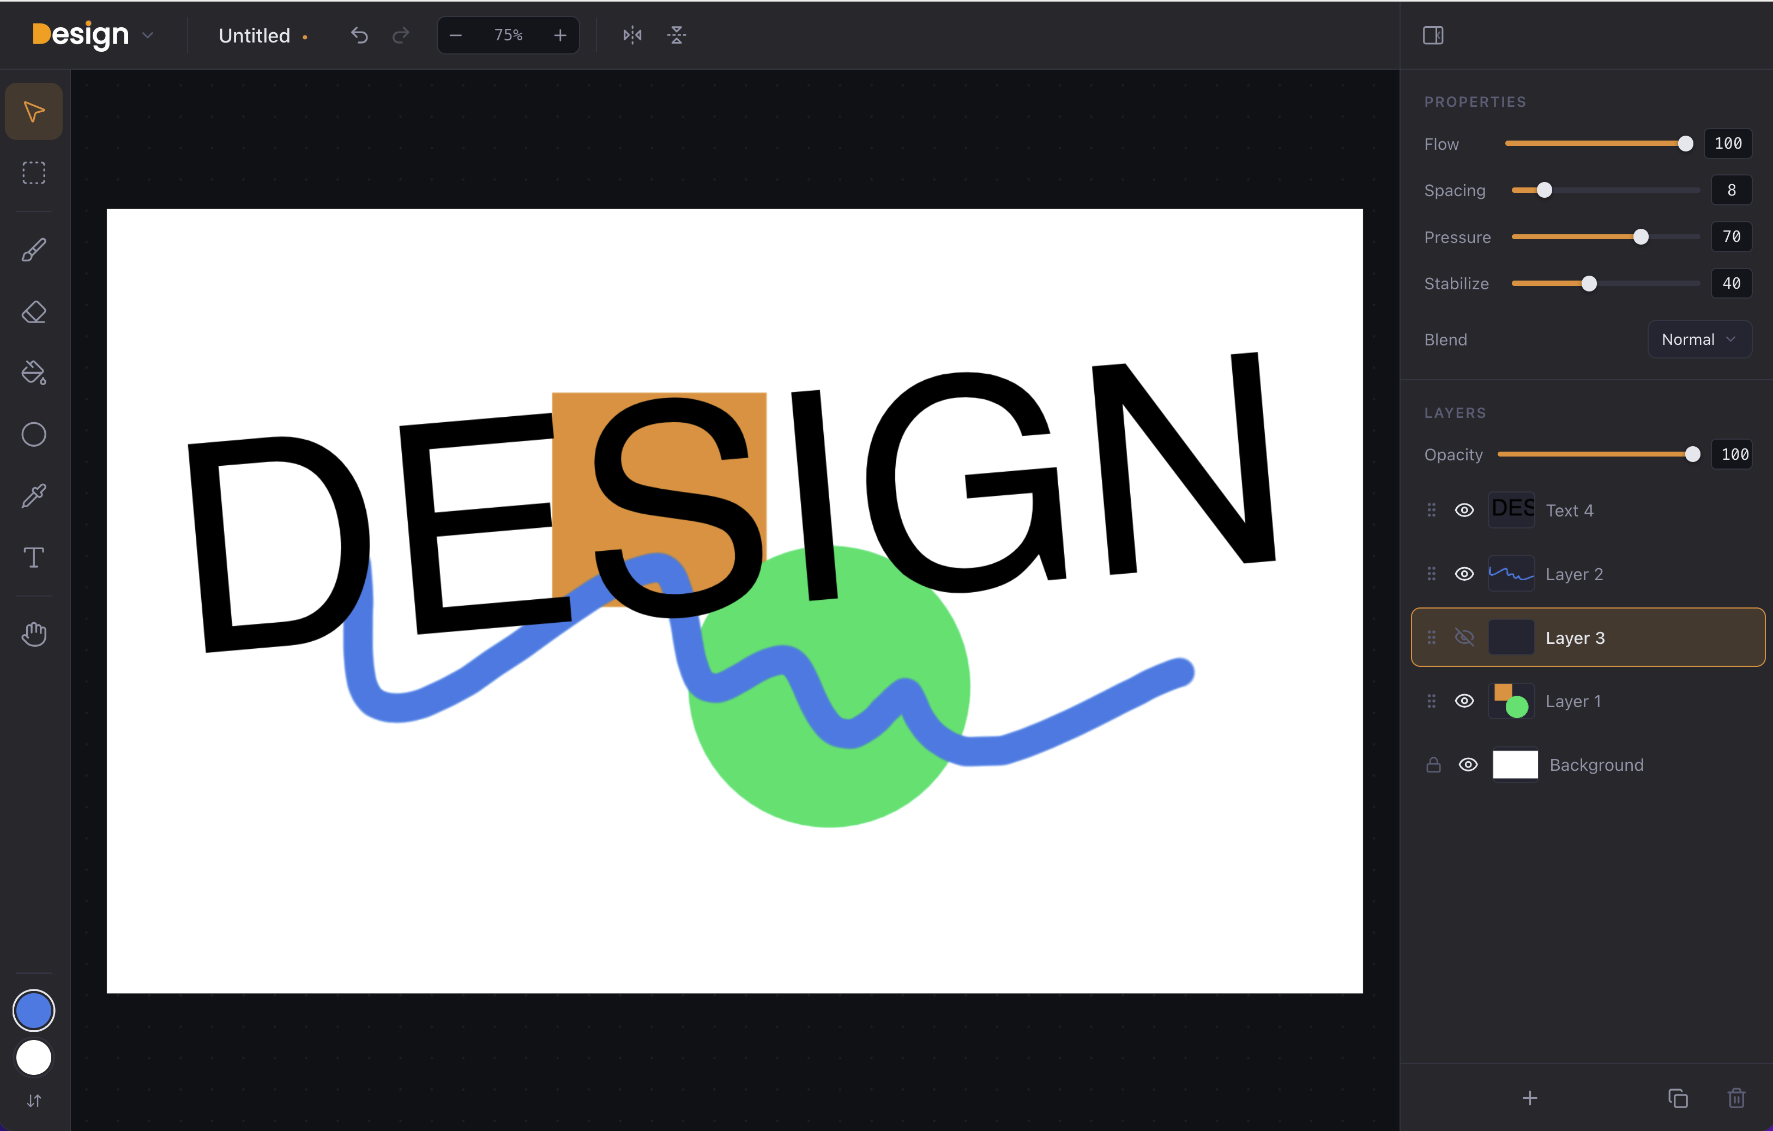Click the Layer 3 dark thumbnail
This screenshot has height=1131, width=1773.
[1512, 637]
